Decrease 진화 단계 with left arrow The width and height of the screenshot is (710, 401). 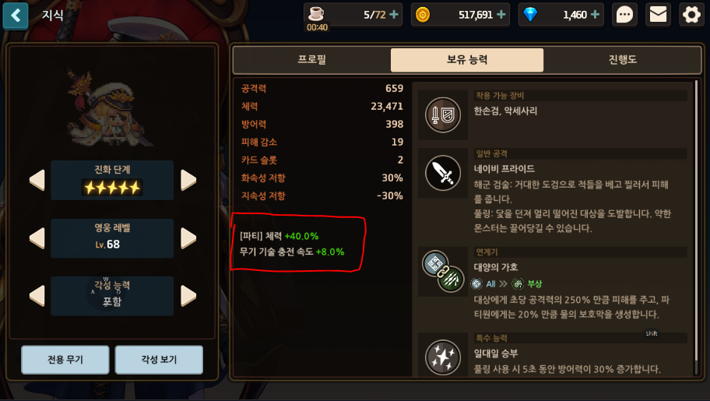pyautogui.click(x=37, y=180)
